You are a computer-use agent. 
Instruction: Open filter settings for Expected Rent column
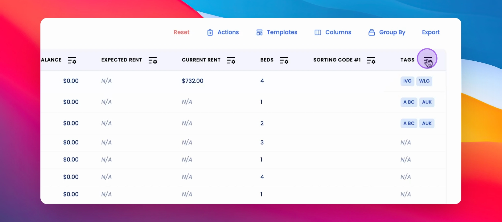pos(153,60)
